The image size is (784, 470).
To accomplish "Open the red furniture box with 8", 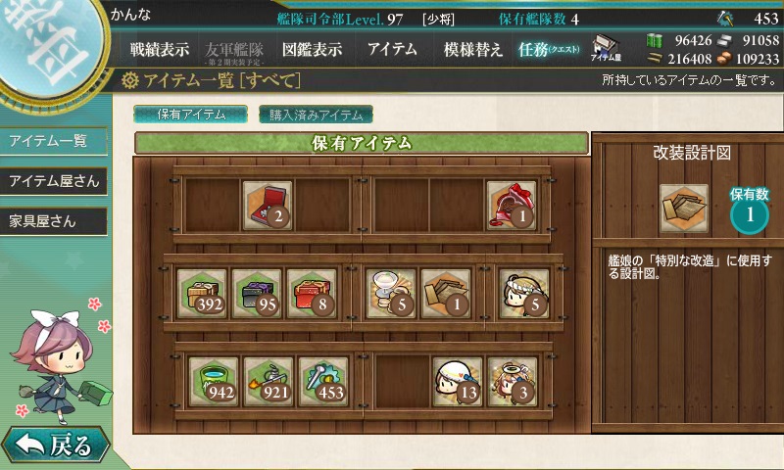I will click(312, 294).
